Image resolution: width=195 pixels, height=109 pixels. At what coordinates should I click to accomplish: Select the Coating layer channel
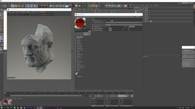(80, 48)
